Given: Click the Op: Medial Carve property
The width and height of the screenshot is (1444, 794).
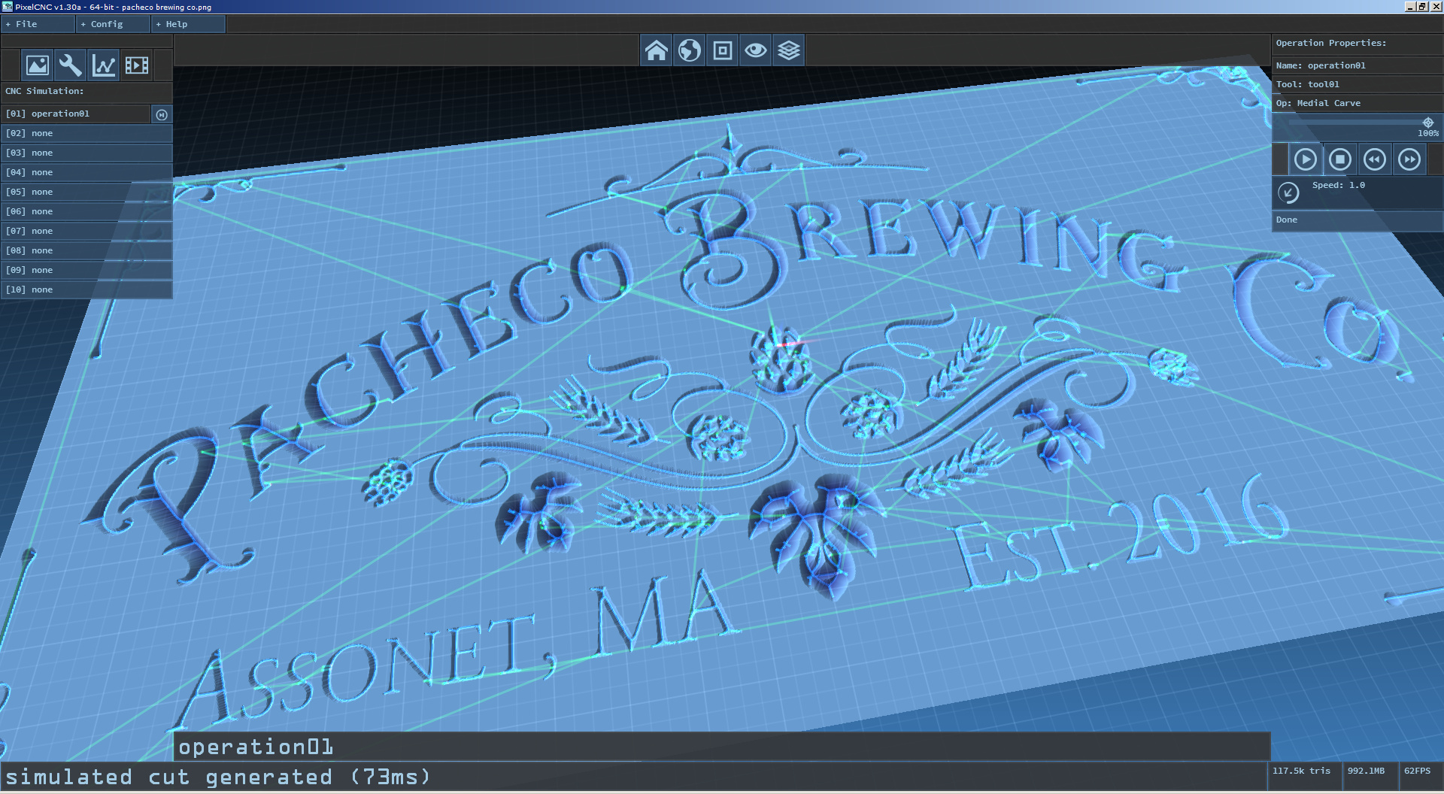Looking at the screenshot, I should point(1358,103).
